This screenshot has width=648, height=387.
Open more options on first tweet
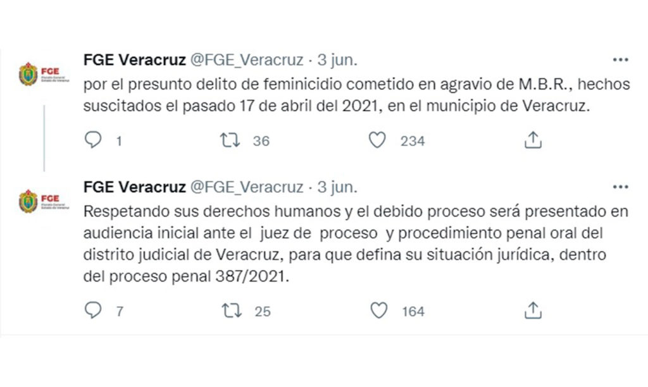point(620,60)
